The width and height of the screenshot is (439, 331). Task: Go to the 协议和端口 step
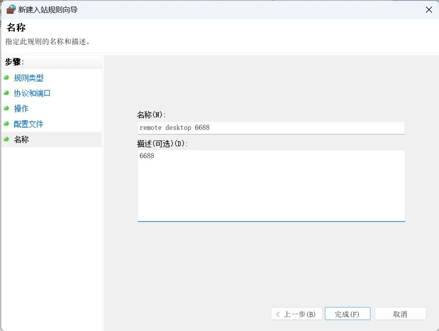(32, 93)
